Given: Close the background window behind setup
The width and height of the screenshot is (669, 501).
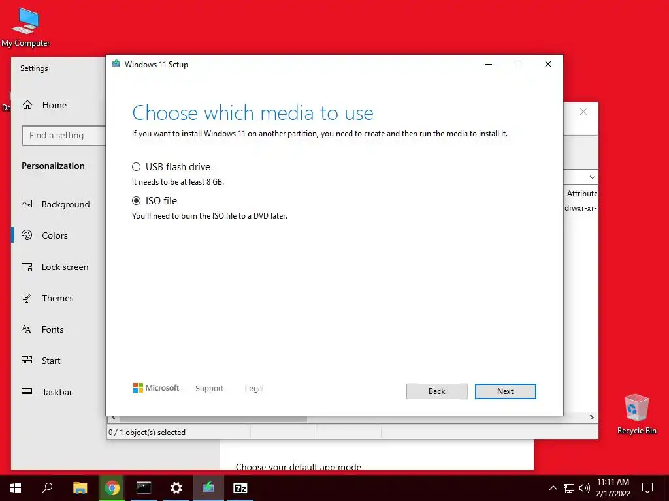Looking at the screenshot, I should pos(583,112).
